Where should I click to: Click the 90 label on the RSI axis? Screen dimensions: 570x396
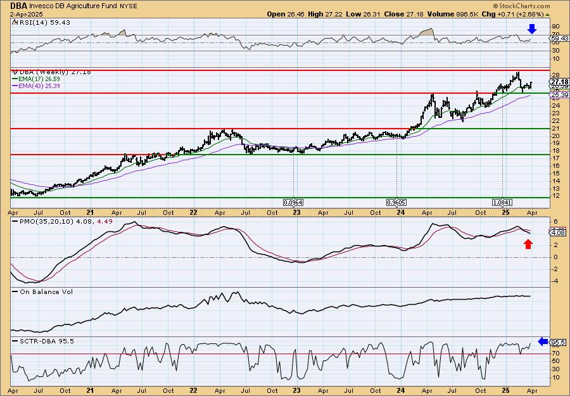click(555, 27)
